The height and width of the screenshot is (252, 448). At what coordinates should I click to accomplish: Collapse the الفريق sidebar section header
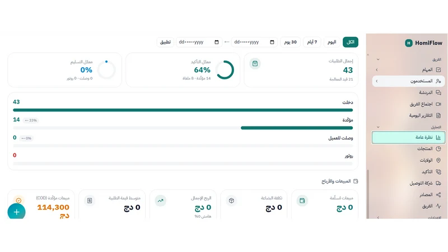pos(408,59)
